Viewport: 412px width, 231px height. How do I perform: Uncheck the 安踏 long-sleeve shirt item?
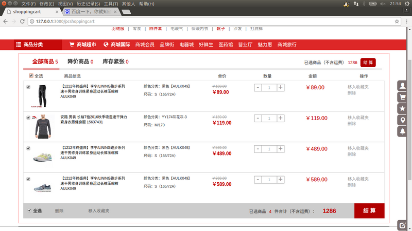28,118
